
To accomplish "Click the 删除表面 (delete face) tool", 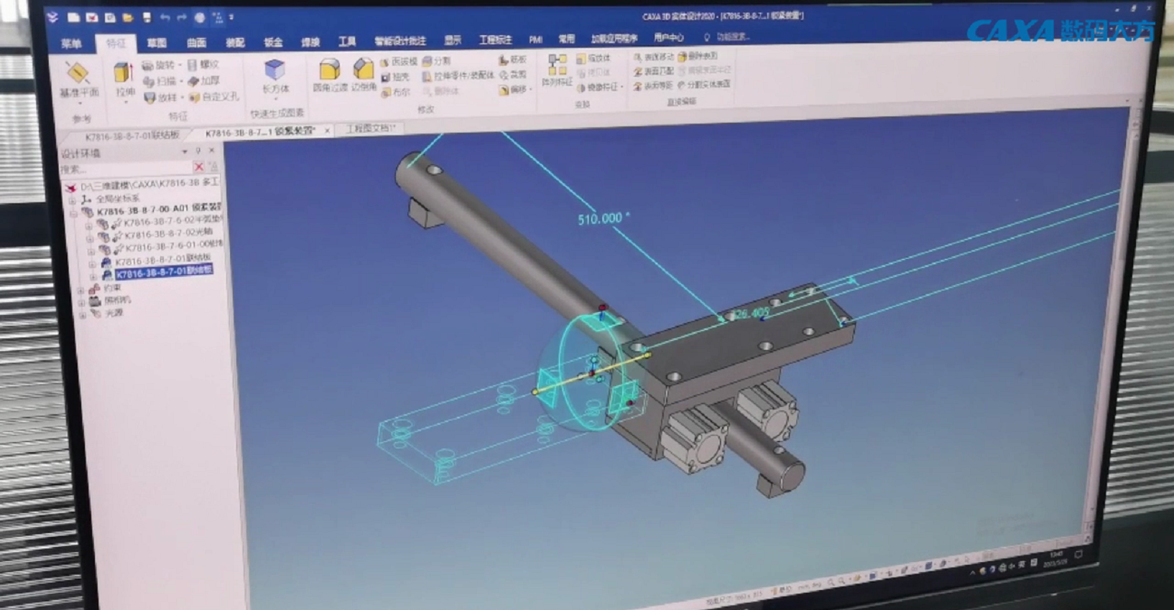I will 698,56.
